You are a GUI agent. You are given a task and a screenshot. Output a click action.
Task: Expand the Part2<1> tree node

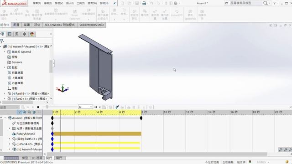[x=5, y=99]
